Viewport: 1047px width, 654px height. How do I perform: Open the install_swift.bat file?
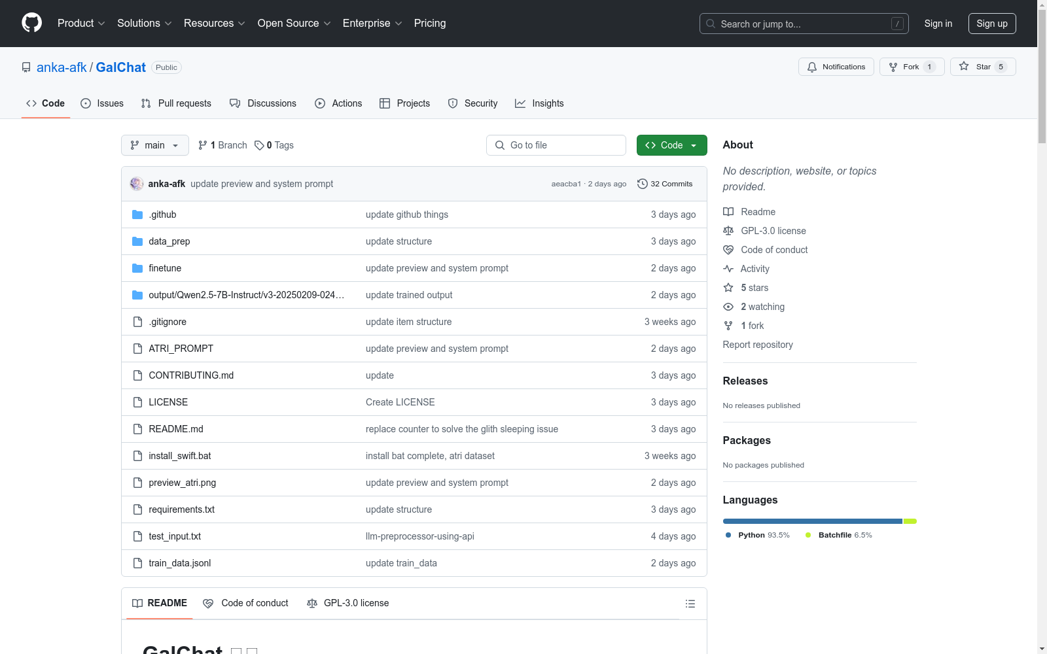(180, 456)
